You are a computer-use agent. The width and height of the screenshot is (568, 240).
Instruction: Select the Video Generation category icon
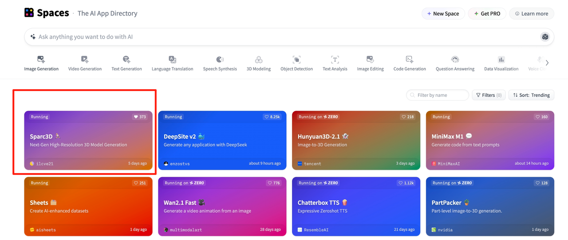pyautogui.click(x=85, y=59)
